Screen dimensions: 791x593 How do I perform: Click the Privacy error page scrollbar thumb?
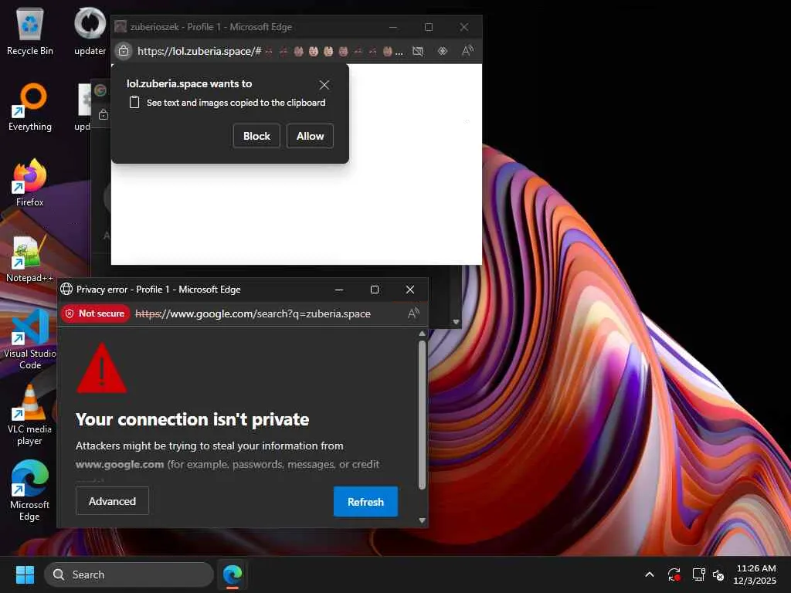(x=423, y=415)
